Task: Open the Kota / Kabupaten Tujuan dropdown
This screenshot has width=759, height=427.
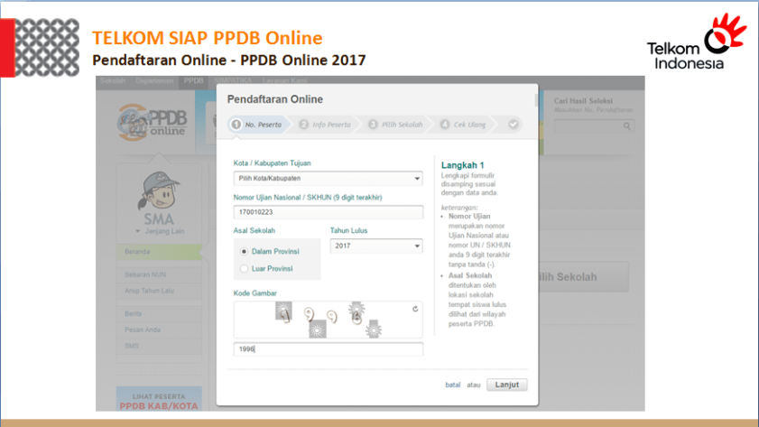Action: click(x=328, y=179)
